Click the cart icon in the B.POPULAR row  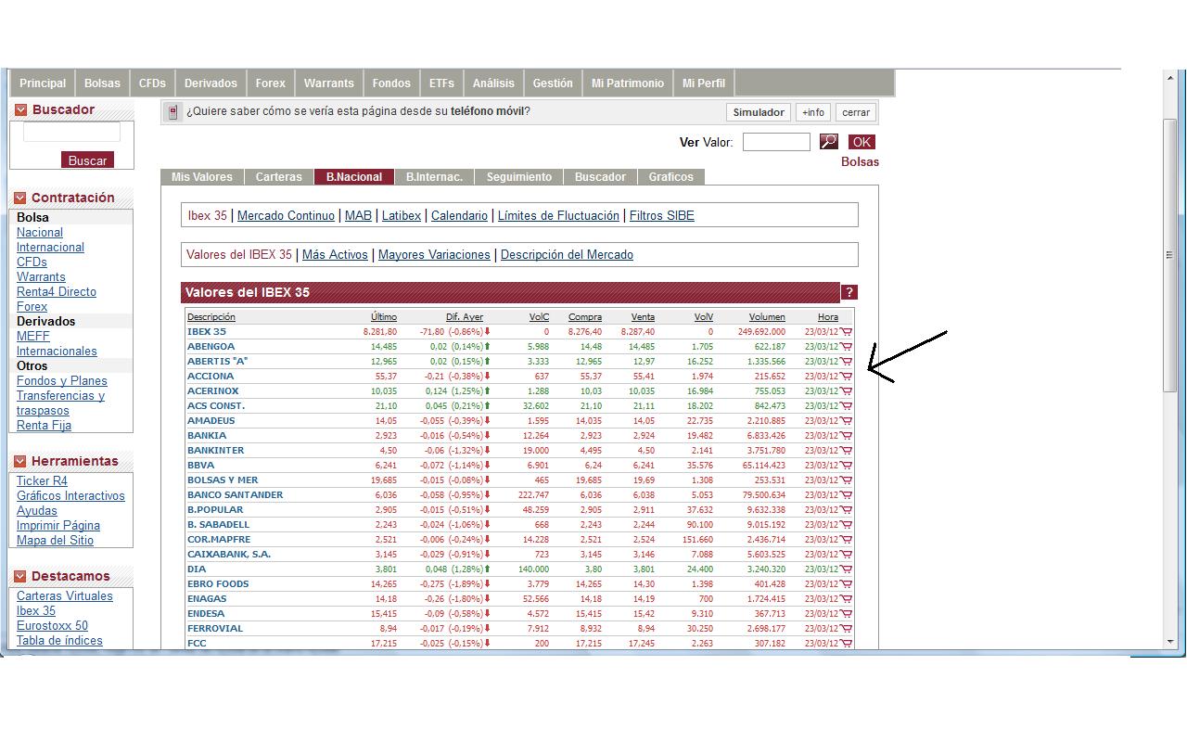click(847, 510)
